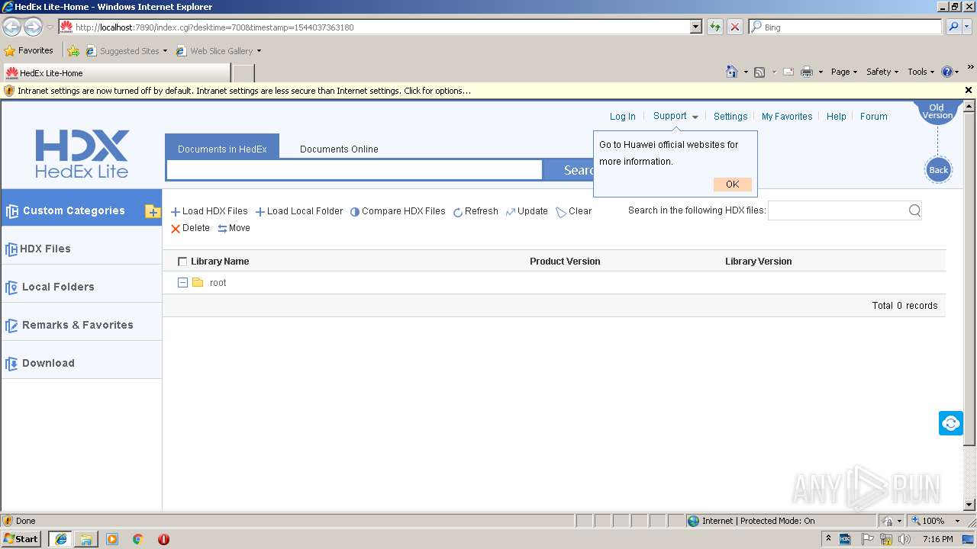
Task: Open the IE Tools menu
Action: (921, 72)
